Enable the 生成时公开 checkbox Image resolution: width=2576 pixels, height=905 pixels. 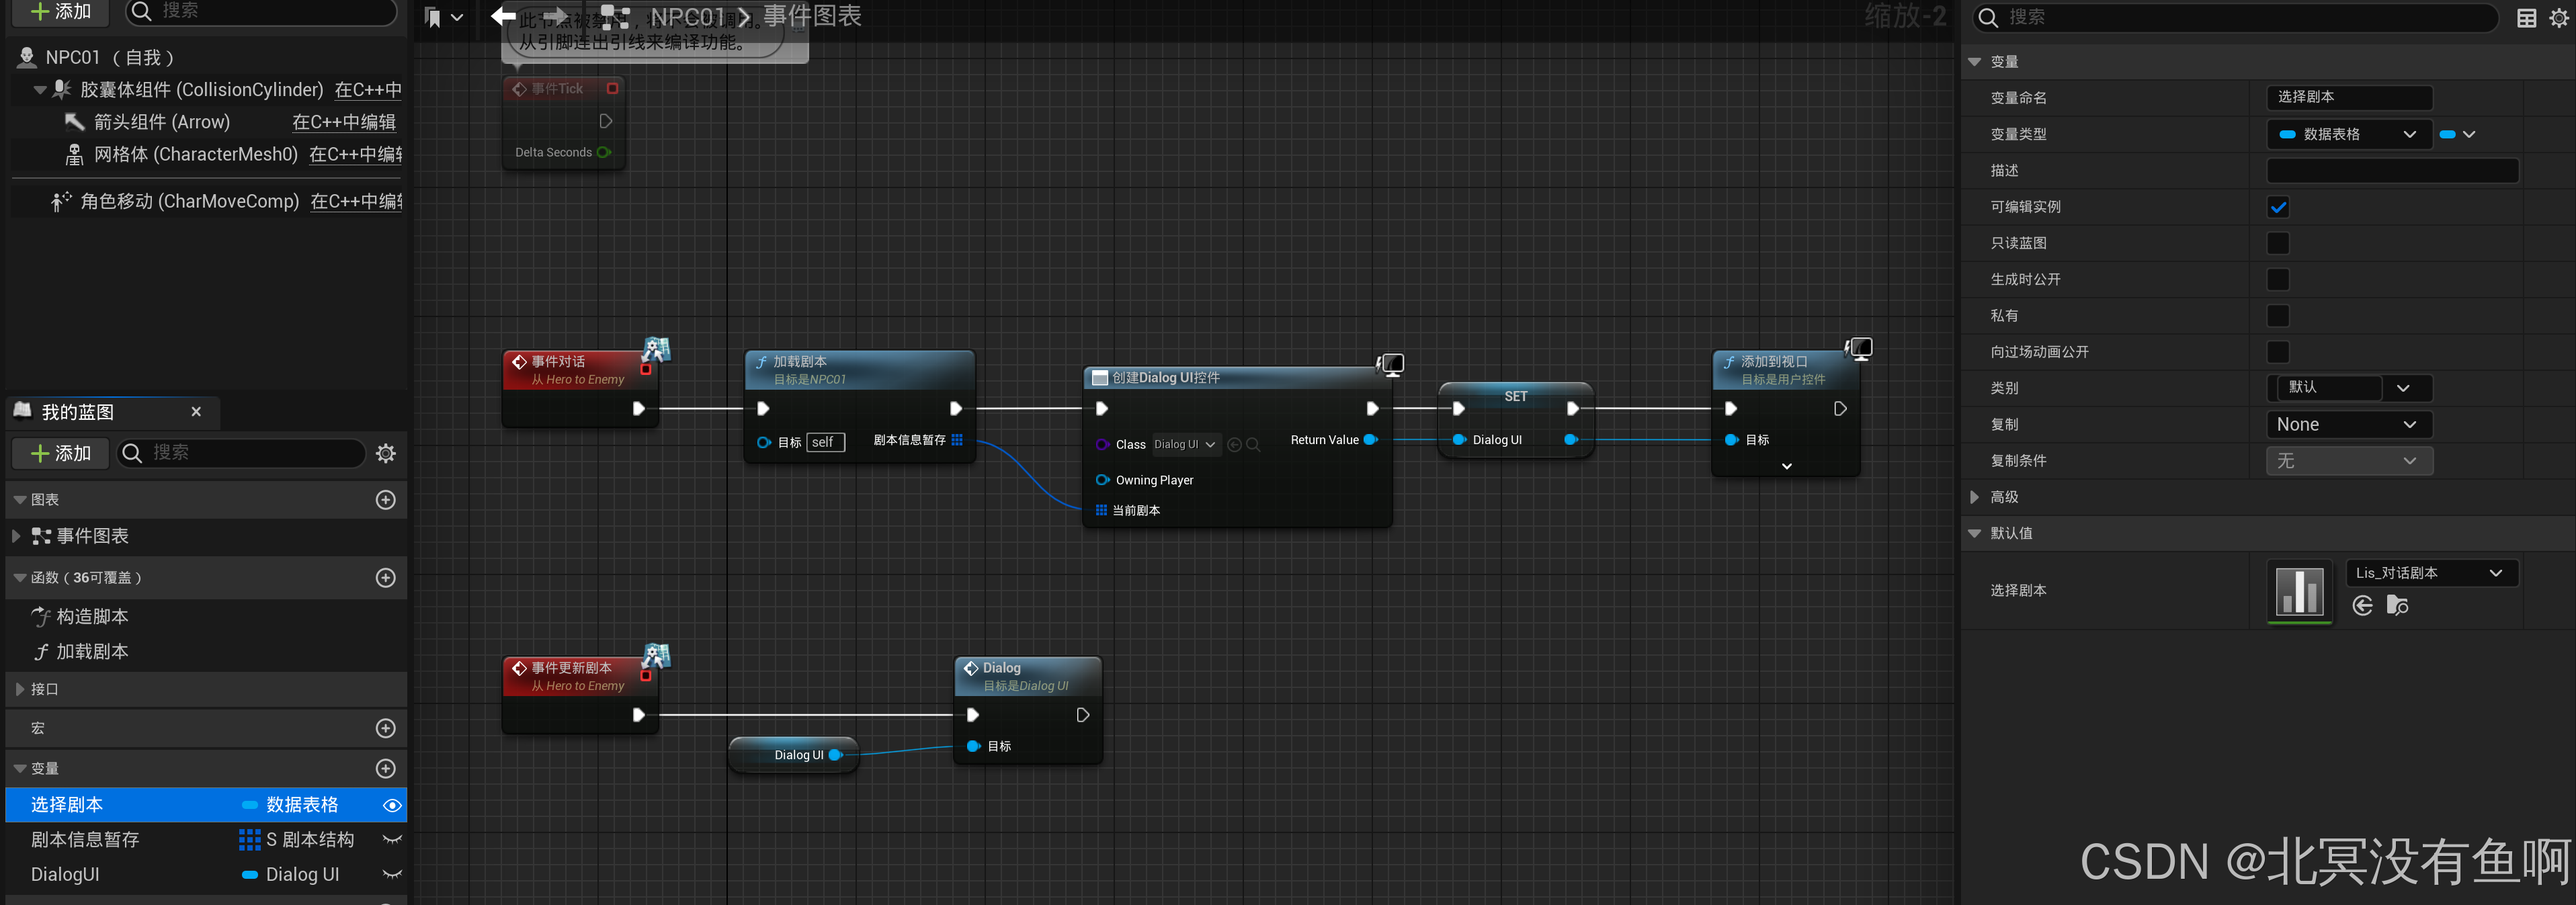pyautogui.click(x=2278, y=280)
